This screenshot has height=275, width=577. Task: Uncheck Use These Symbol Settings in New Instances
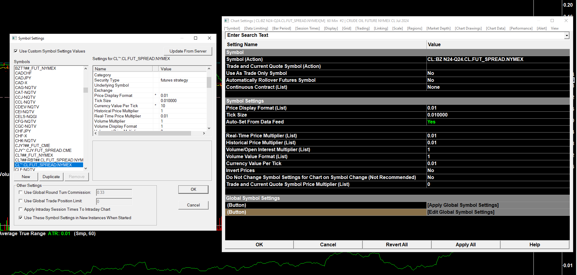(21, 218)
